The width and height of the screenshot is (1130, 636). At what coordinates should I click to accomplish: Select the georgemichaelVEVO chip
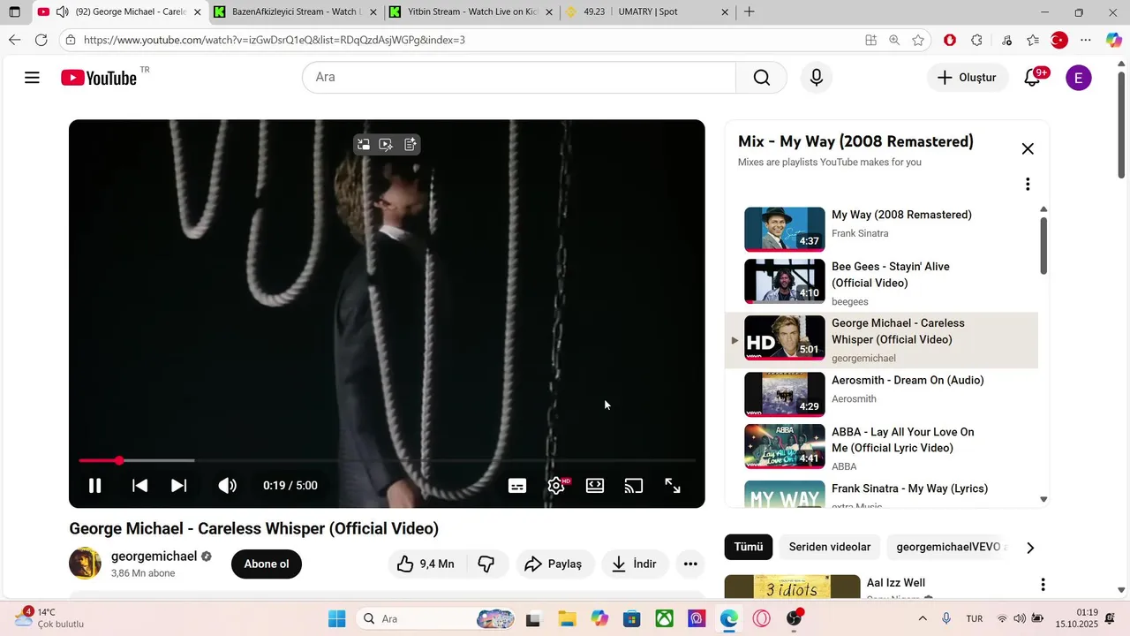click(948, 547)
